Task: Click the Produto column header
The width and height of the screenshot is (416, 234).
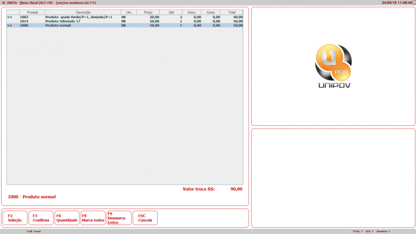Action: pos(32,12)
